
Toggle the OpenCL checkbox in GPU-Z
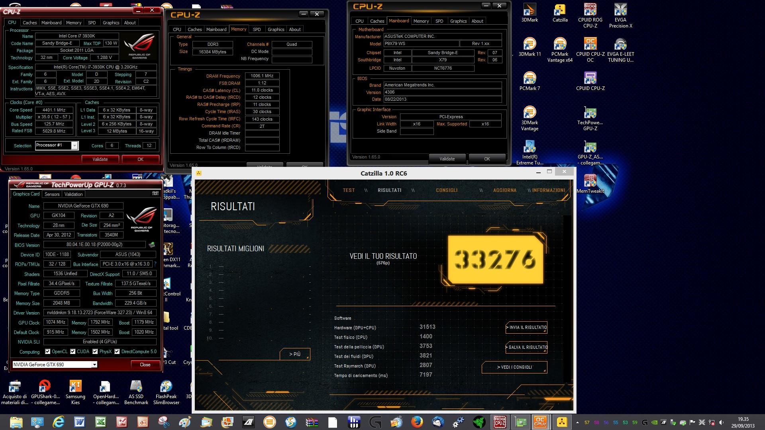pos(48,352)
